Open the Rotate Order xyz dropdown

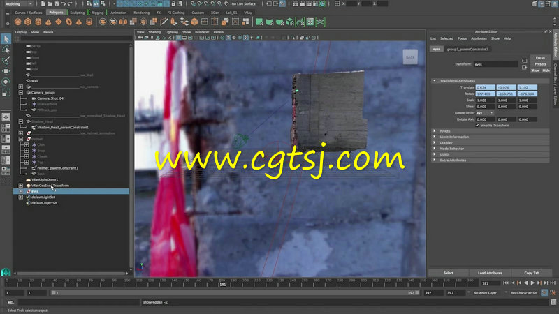click(485, 113)
